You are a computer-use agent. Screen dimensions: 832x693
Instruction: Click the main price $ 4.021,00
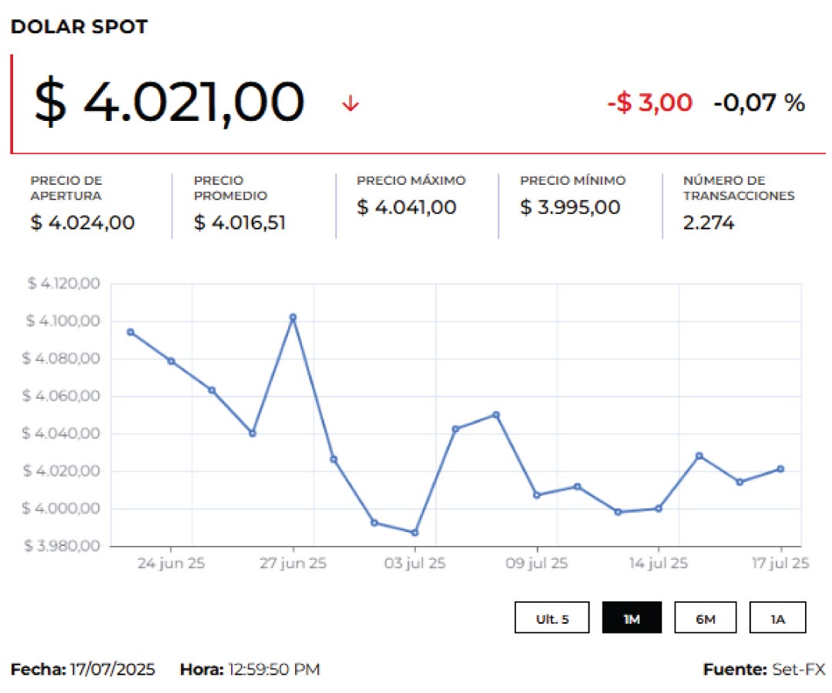click(169, 102)
